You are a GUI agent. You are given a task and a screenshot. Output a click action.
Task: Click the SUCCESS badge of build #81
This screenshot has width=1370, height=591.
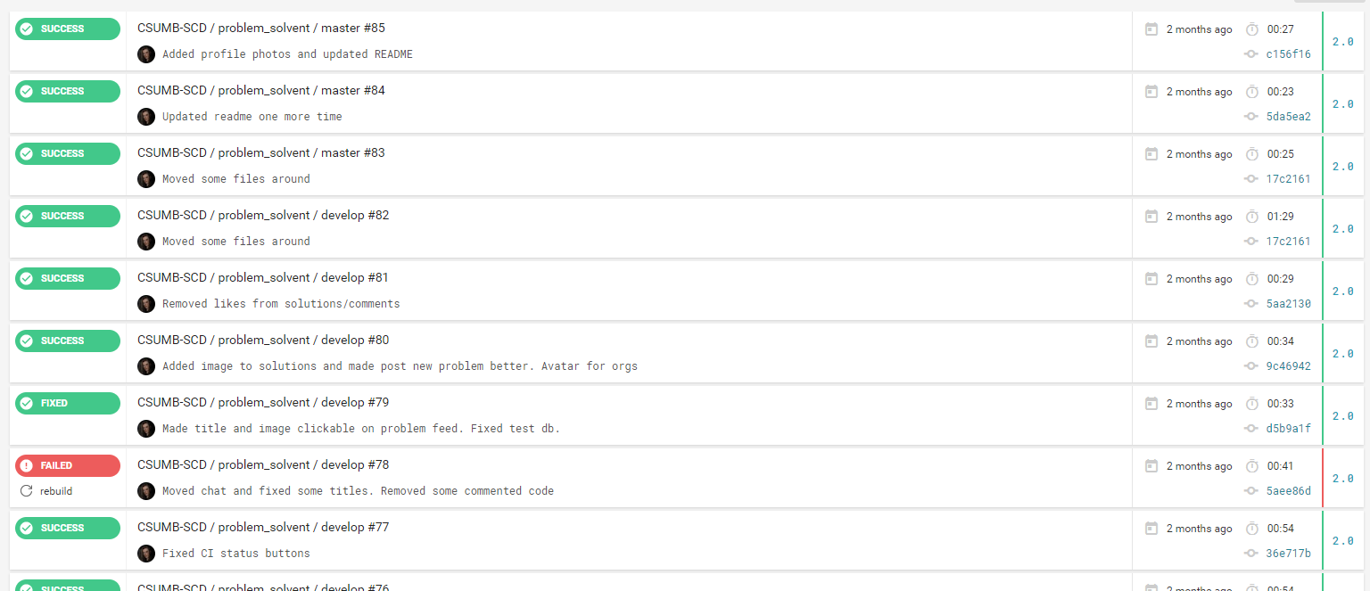(67, 278)
